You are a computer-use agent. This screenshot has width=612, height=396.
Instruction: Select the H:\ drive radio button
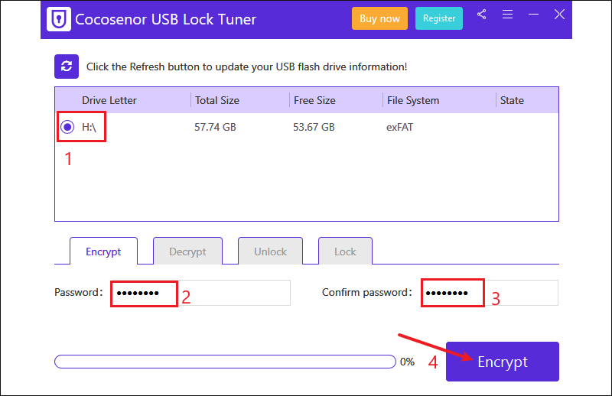click(x=67, y=127)
